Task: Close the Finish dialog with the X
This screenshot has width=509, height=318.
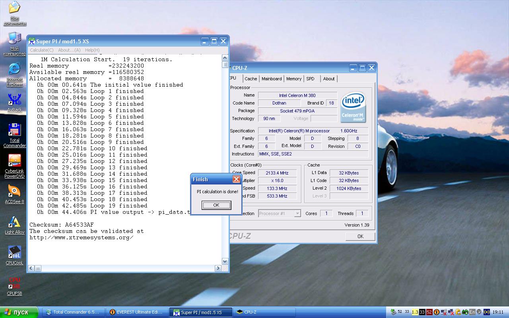Action: [x=236, y=179]
